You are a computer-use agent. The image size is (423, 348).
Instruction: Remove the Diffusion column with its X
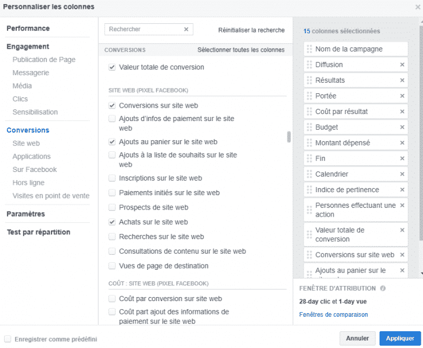click(402, 65)
